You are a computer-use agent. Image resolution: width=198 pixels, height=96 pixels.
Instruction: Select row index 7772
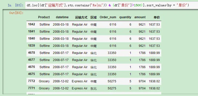[32, 81]
